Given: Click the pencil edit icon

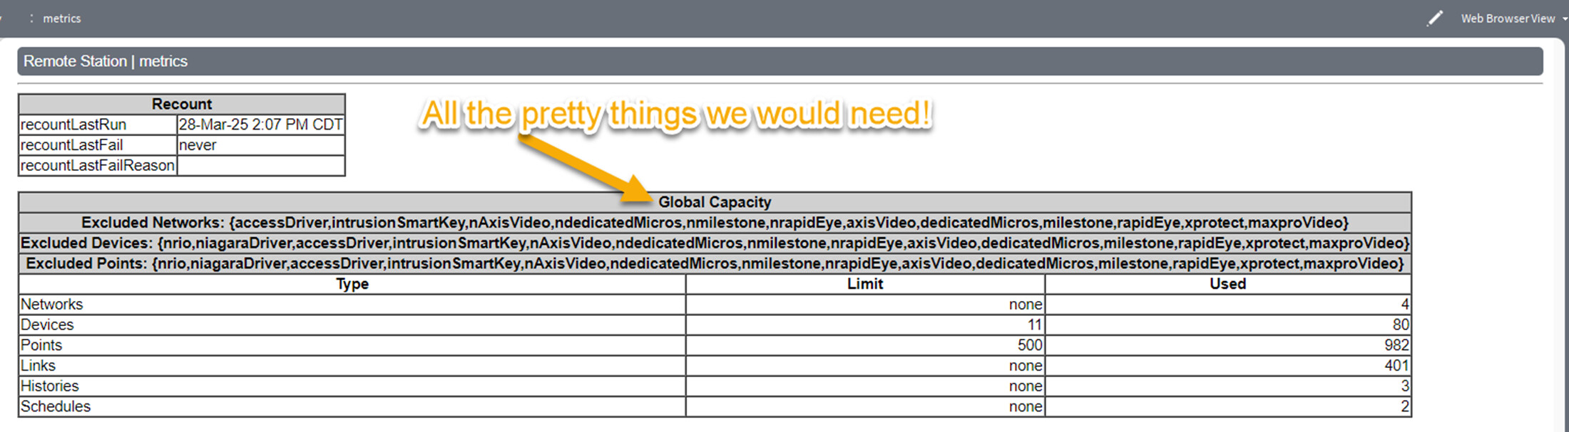Looking at the screenshot, I should [1434, 19].
